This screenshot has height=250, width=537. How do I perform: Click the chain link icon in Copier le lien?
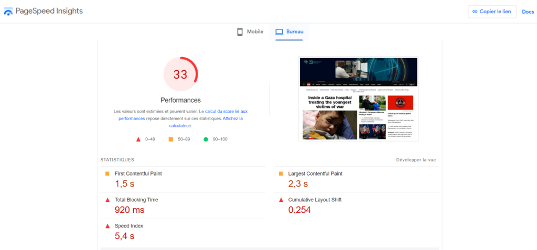point(475,12)
